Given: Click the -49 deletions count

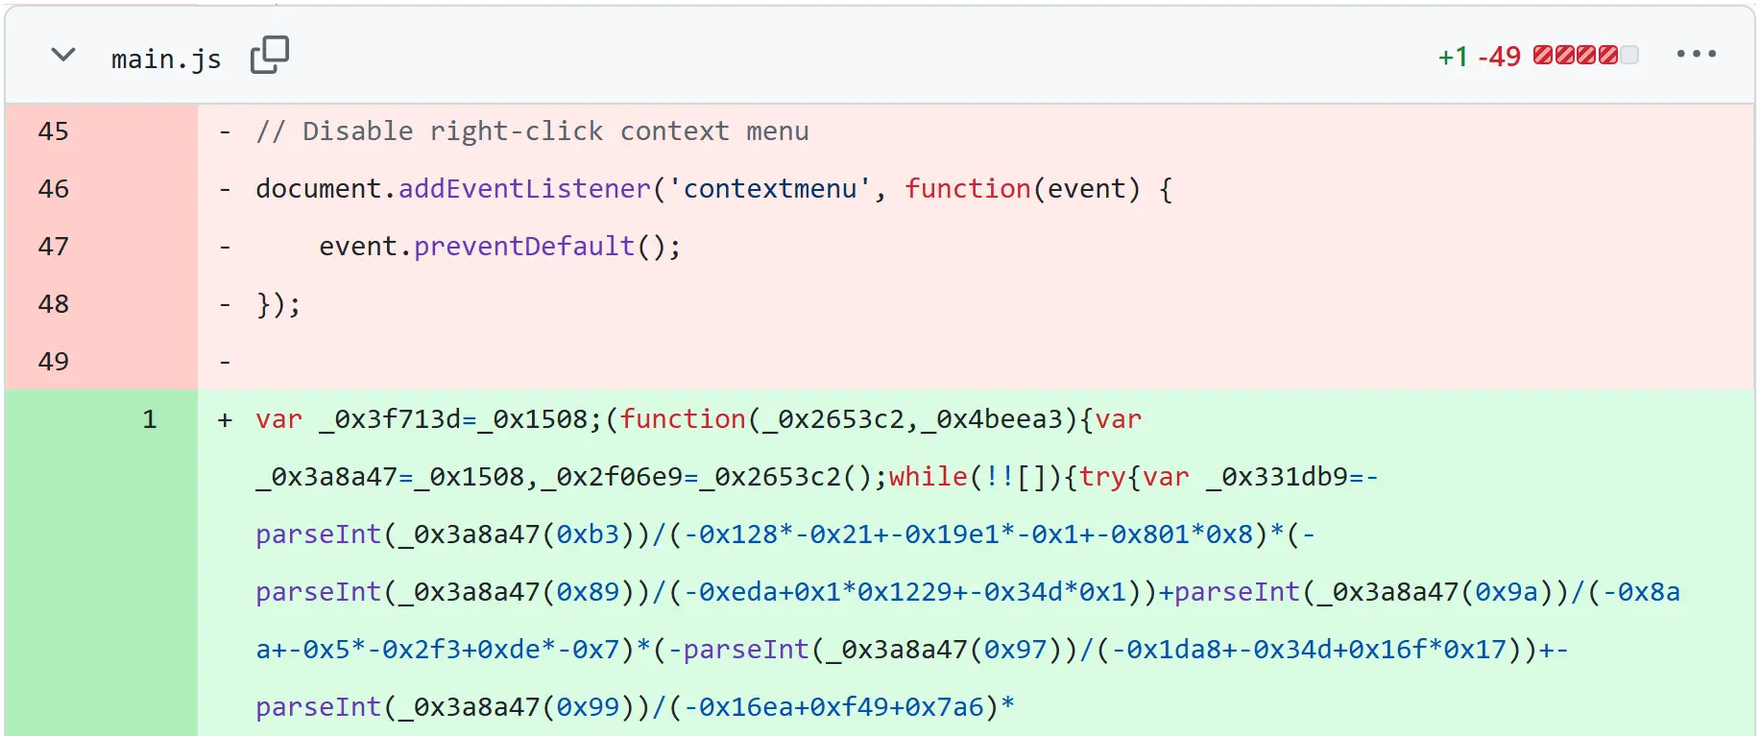Looking at the screenshot, I should pyautogui.click(x=1499, y=58).
